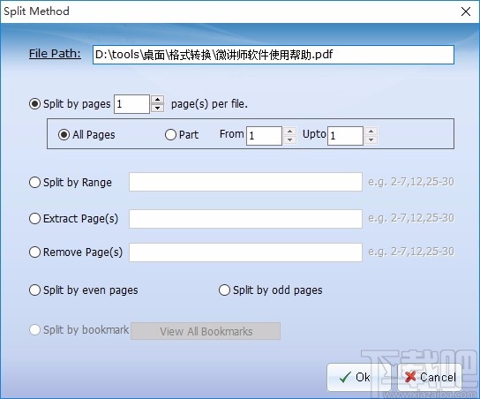
Task: Focus the Split by Range input field
Action: click(x=245, y=182)
